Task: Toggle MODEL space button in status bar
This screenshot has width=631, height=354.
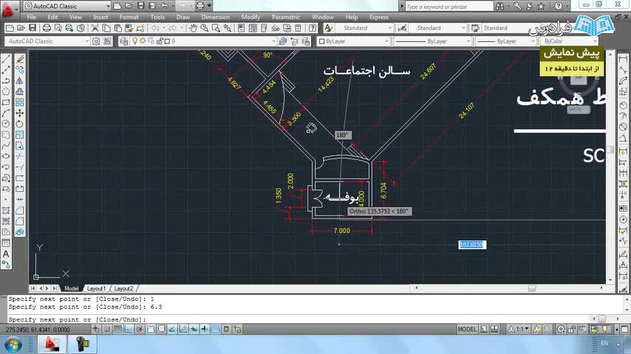Action: click(467, 330)
